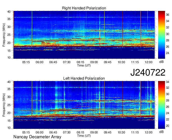The image size is (172, 140).
Task: Click the Right Handed plot's Frequency (MHz) label
Action: coord(4,35)
